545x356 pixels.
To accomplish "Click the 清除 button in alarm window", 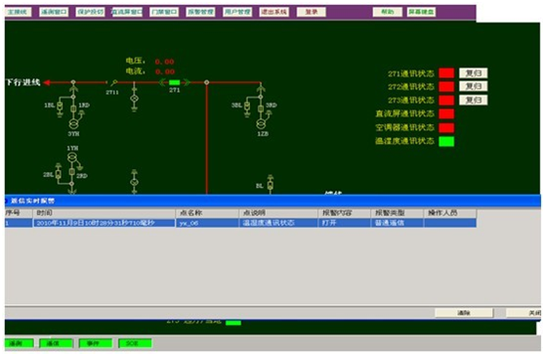I will pyautogui.click(x=464, y=313).
